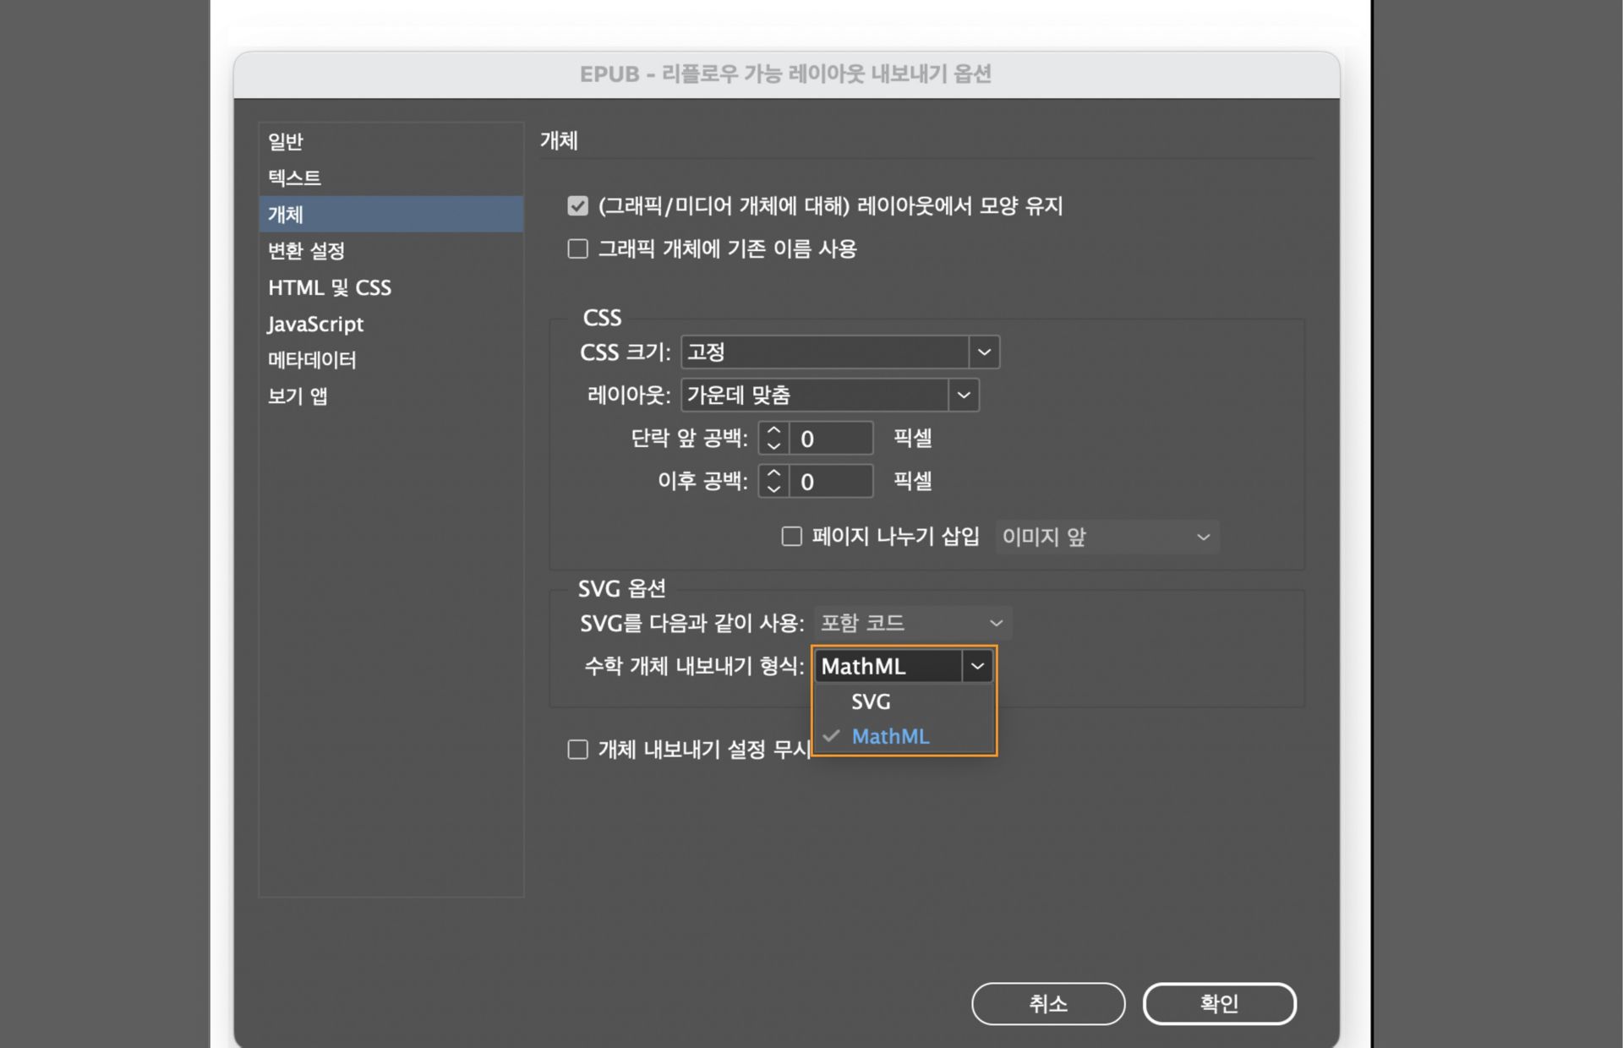
Task: Click 취소 to cancel export
Action: (1048, 1003)
